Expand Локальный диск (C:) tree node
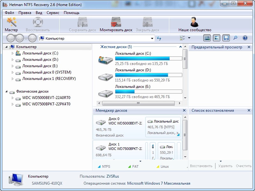The image size is (255, 191). [x=12, y=53]
